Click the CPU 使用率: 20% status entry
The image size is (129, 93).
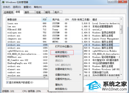(x=31, y=91)
